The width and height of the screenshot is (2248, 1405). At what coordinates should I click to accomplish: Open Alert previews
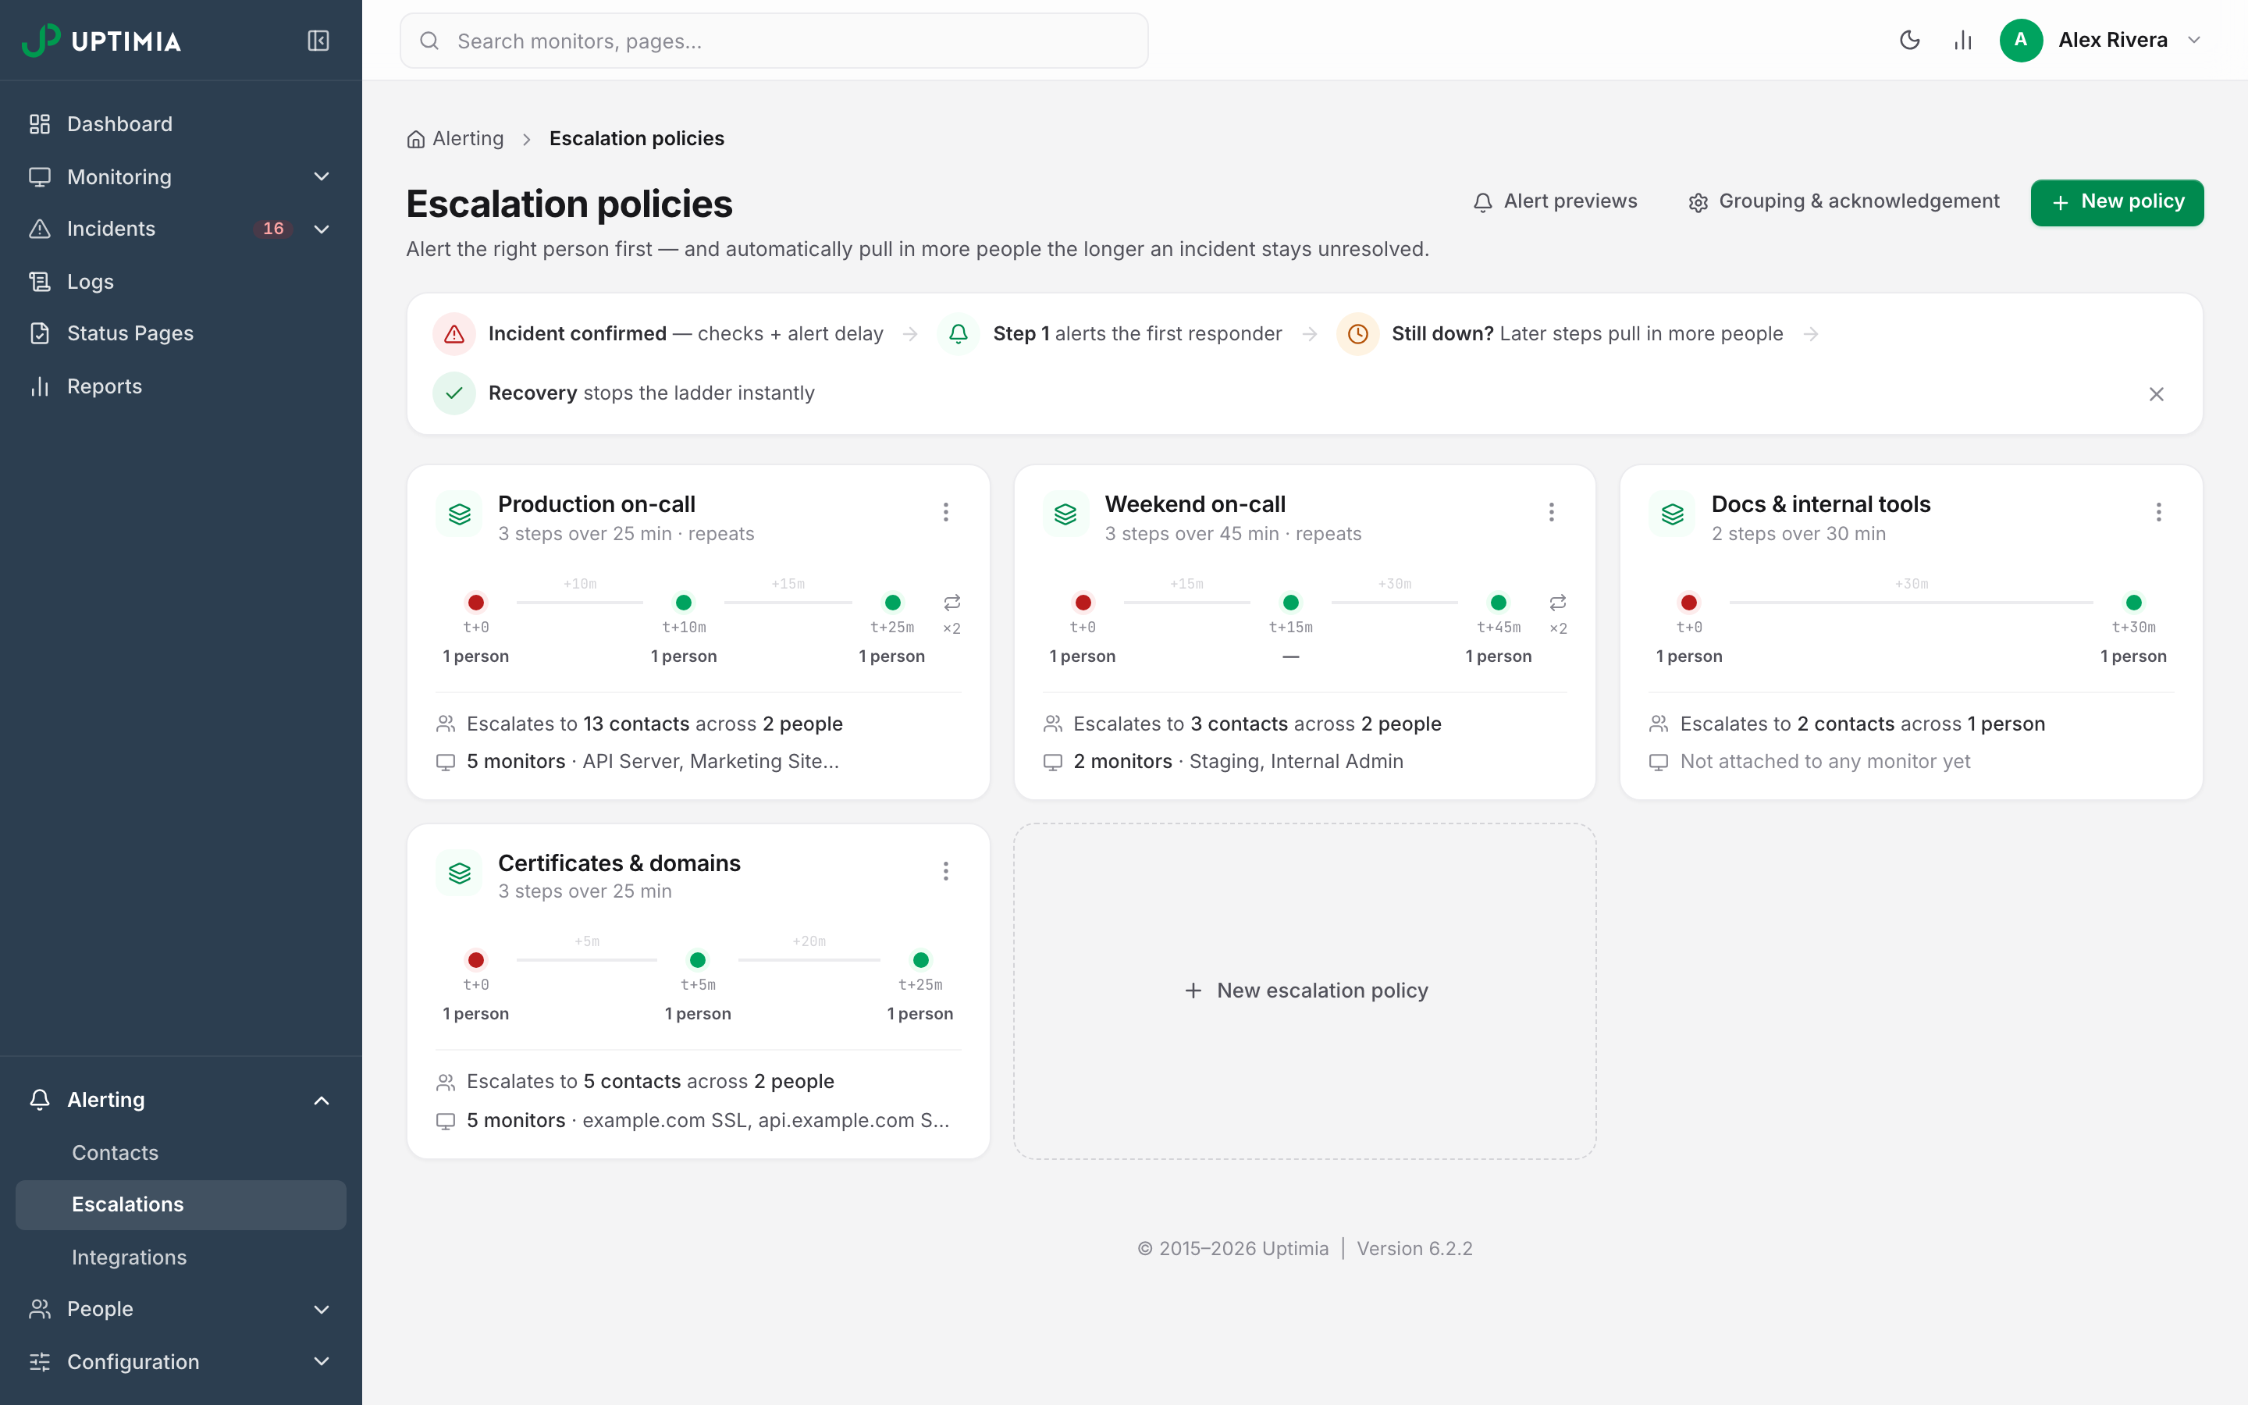(1555, 201)
